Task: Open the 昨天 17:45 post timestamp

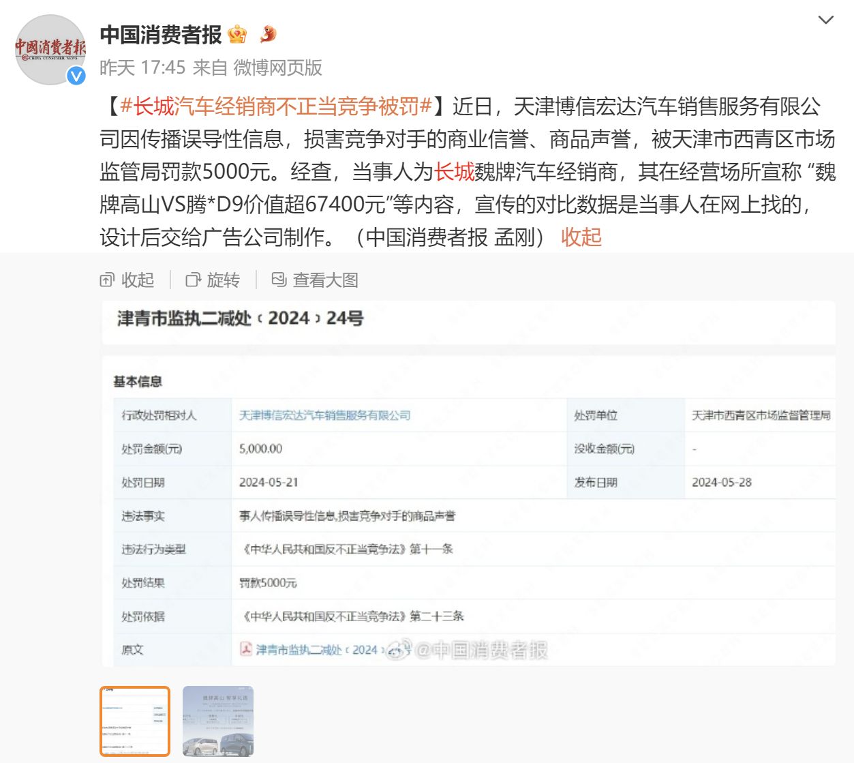Action: tap(142, 68)
